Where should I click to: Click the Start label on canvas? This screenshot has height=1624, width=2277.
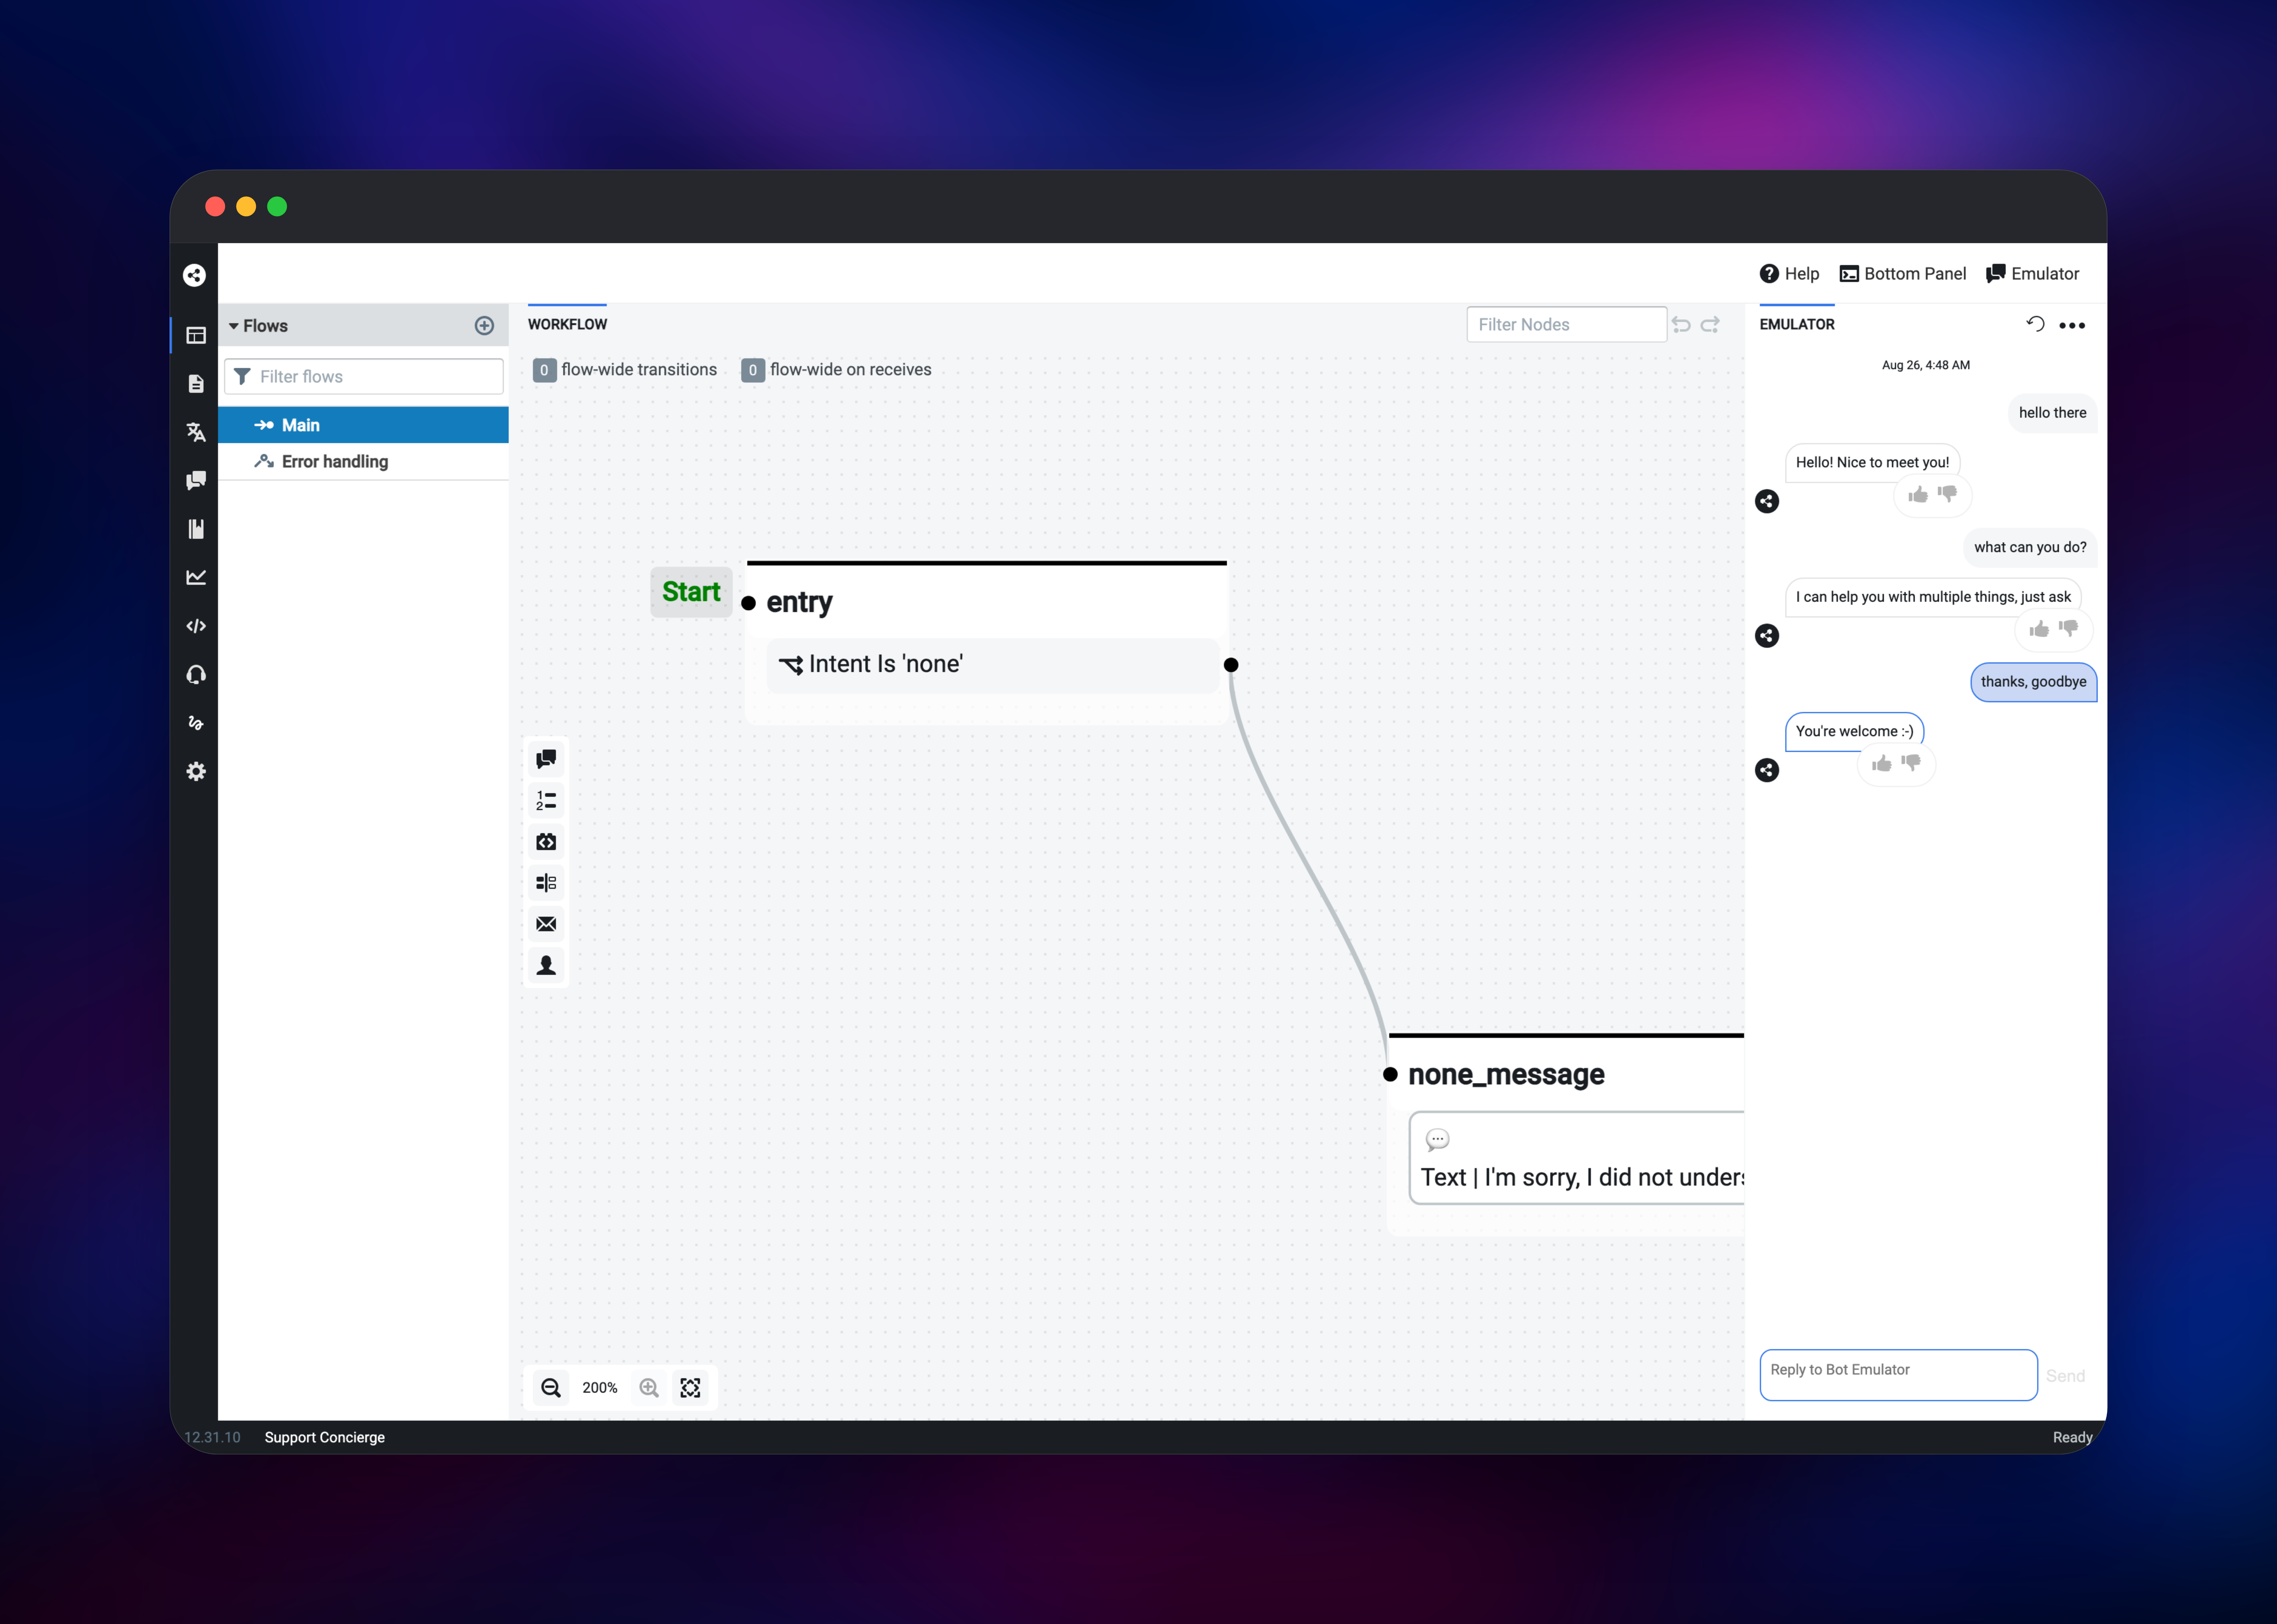click(x=691, y=592)
